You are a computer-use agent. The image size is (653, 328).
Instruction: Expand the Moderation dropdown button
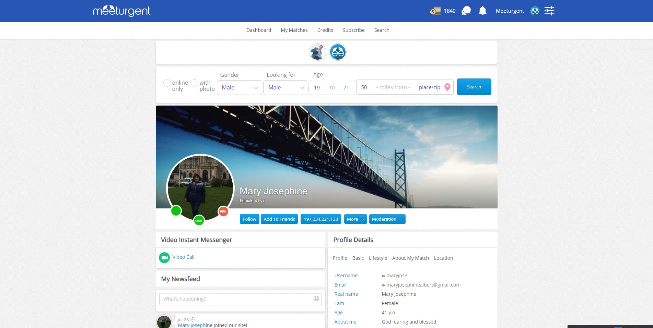387,219
